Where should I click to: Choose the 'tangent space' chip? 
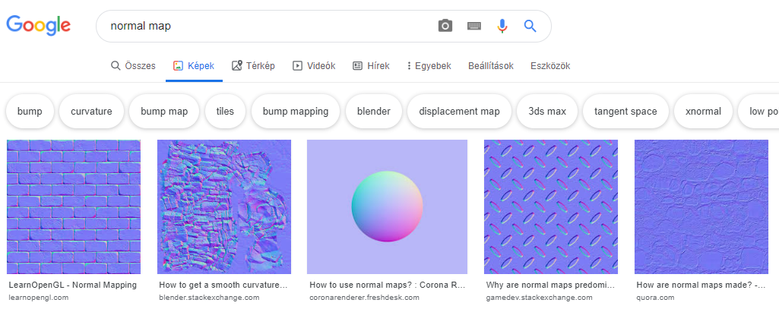(x=625, y=112)
